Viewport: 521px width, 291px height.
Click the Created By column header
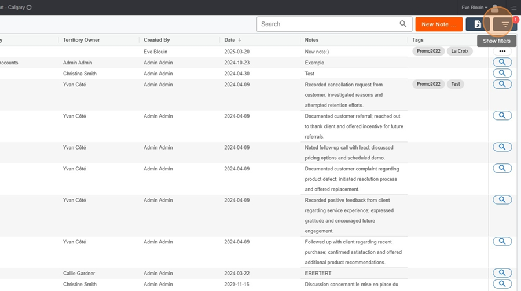(156, 40)
